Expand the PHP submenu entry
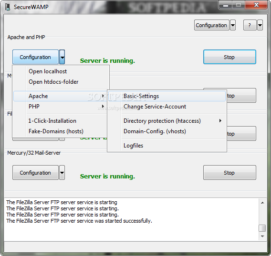Image resolution: width=271 pixels, height=256 pixels. tap(61, 107)
